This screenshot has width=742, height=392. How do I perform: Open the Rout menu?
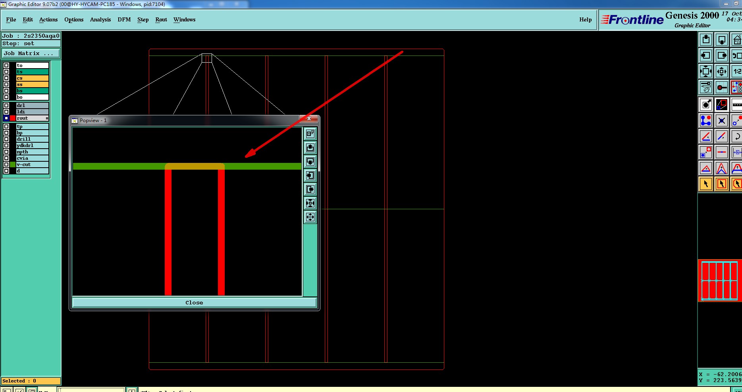(161, 20)
